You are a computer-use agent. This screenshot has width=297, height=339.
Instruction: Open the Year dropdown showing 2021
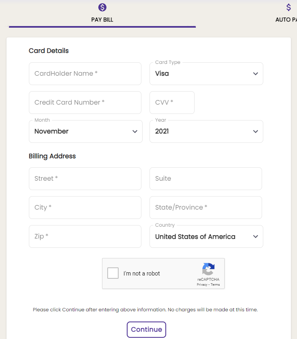click(206, 131)
